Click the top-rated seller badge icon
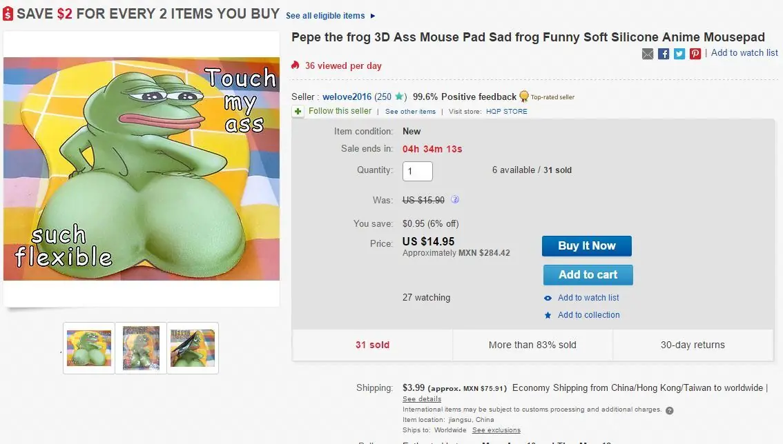 (524, 97)
